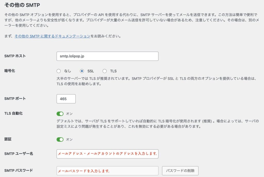Select the SSL encryption radio button
Screen dimensions: 264x177
[x=82, y=71]
